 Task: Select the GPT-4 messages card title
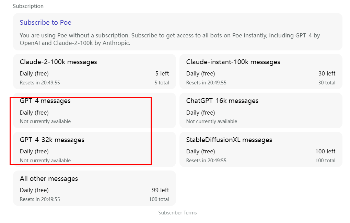(x=45, y=101)
